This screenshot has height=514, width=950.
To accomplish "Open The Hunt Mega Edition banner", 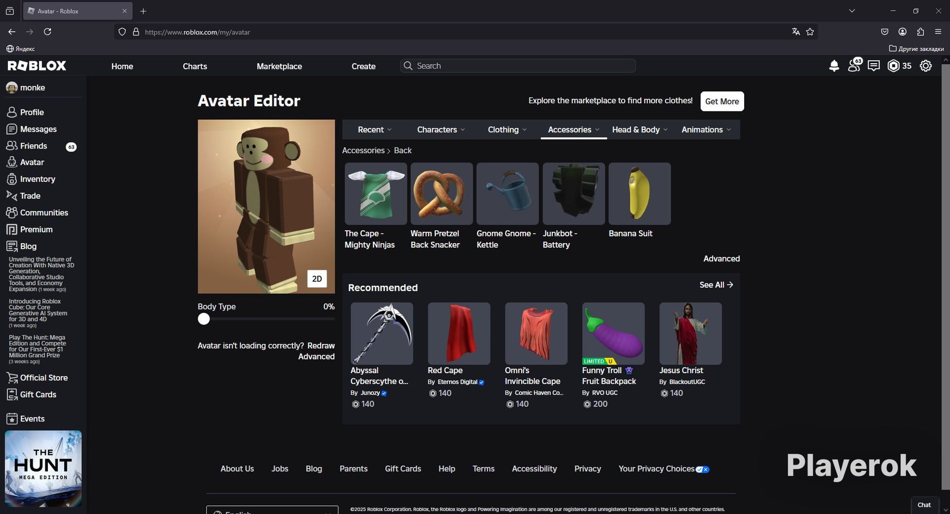I will 43,469.
